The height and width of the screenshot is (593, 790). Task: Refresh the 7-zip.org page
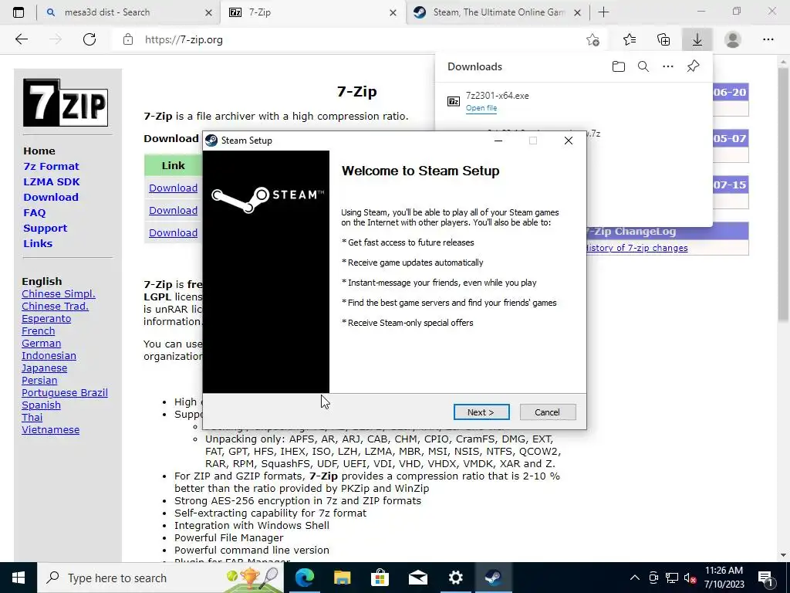coord(89,39)
